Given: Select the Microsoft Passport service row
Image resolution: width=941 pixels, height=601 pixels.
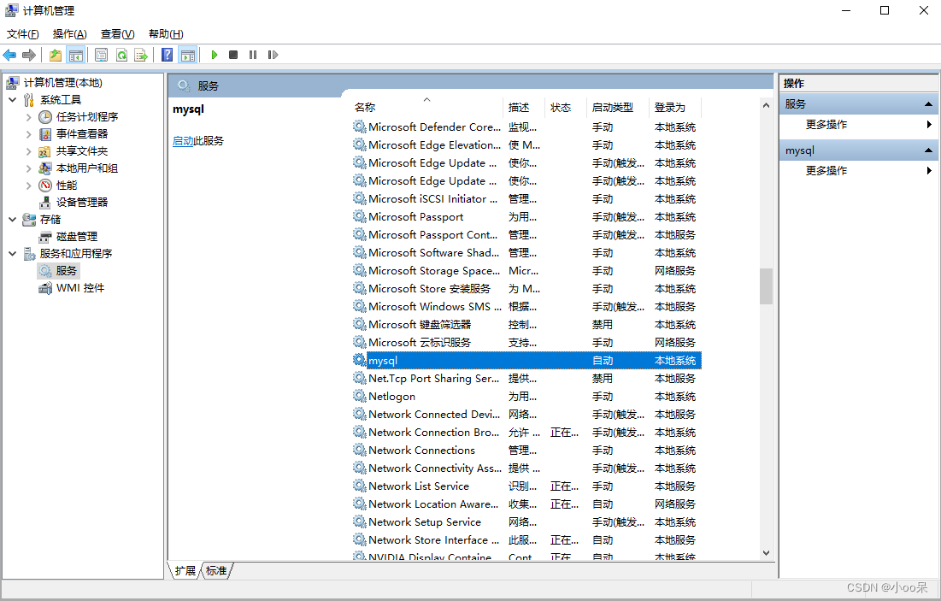Looking at the screenshot, I should (x=526, y=217).
